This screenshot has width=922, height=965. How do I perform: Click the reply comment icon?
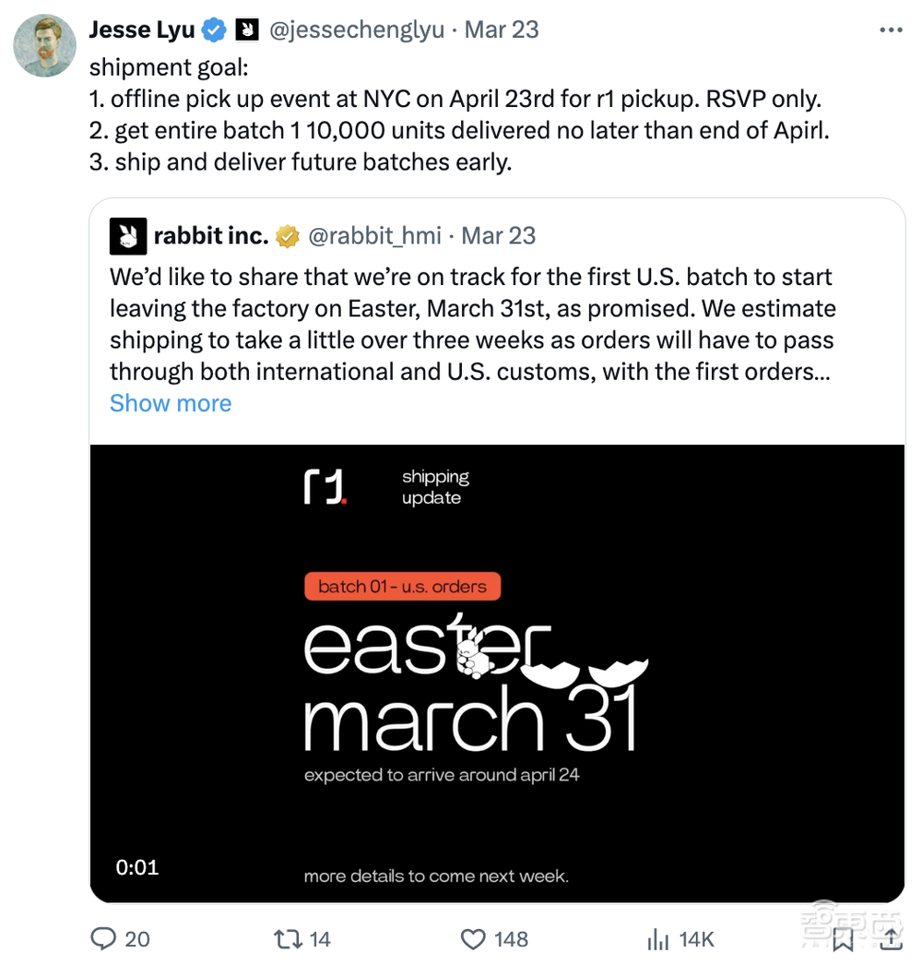pyautogui.click(x=103, y=939)
